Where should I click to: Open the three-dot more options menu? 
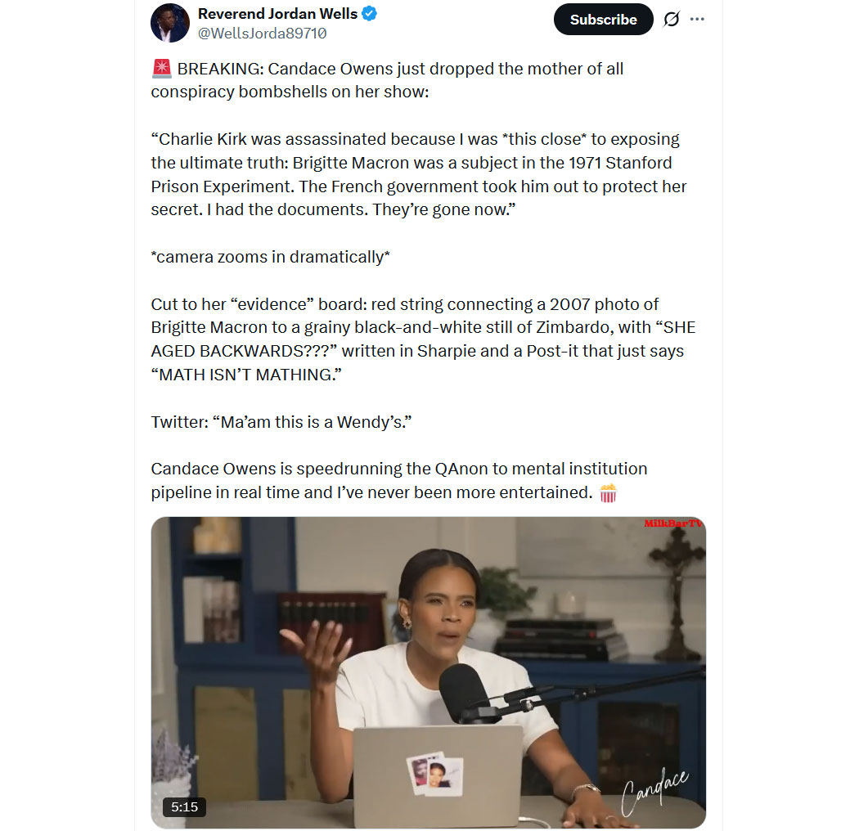pyautogui.click(x=697, y=19)
